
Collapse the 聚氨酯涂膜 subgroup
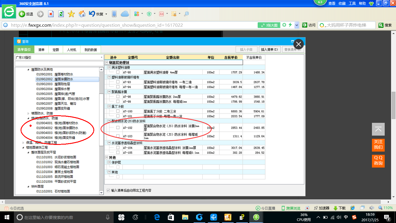109,92
